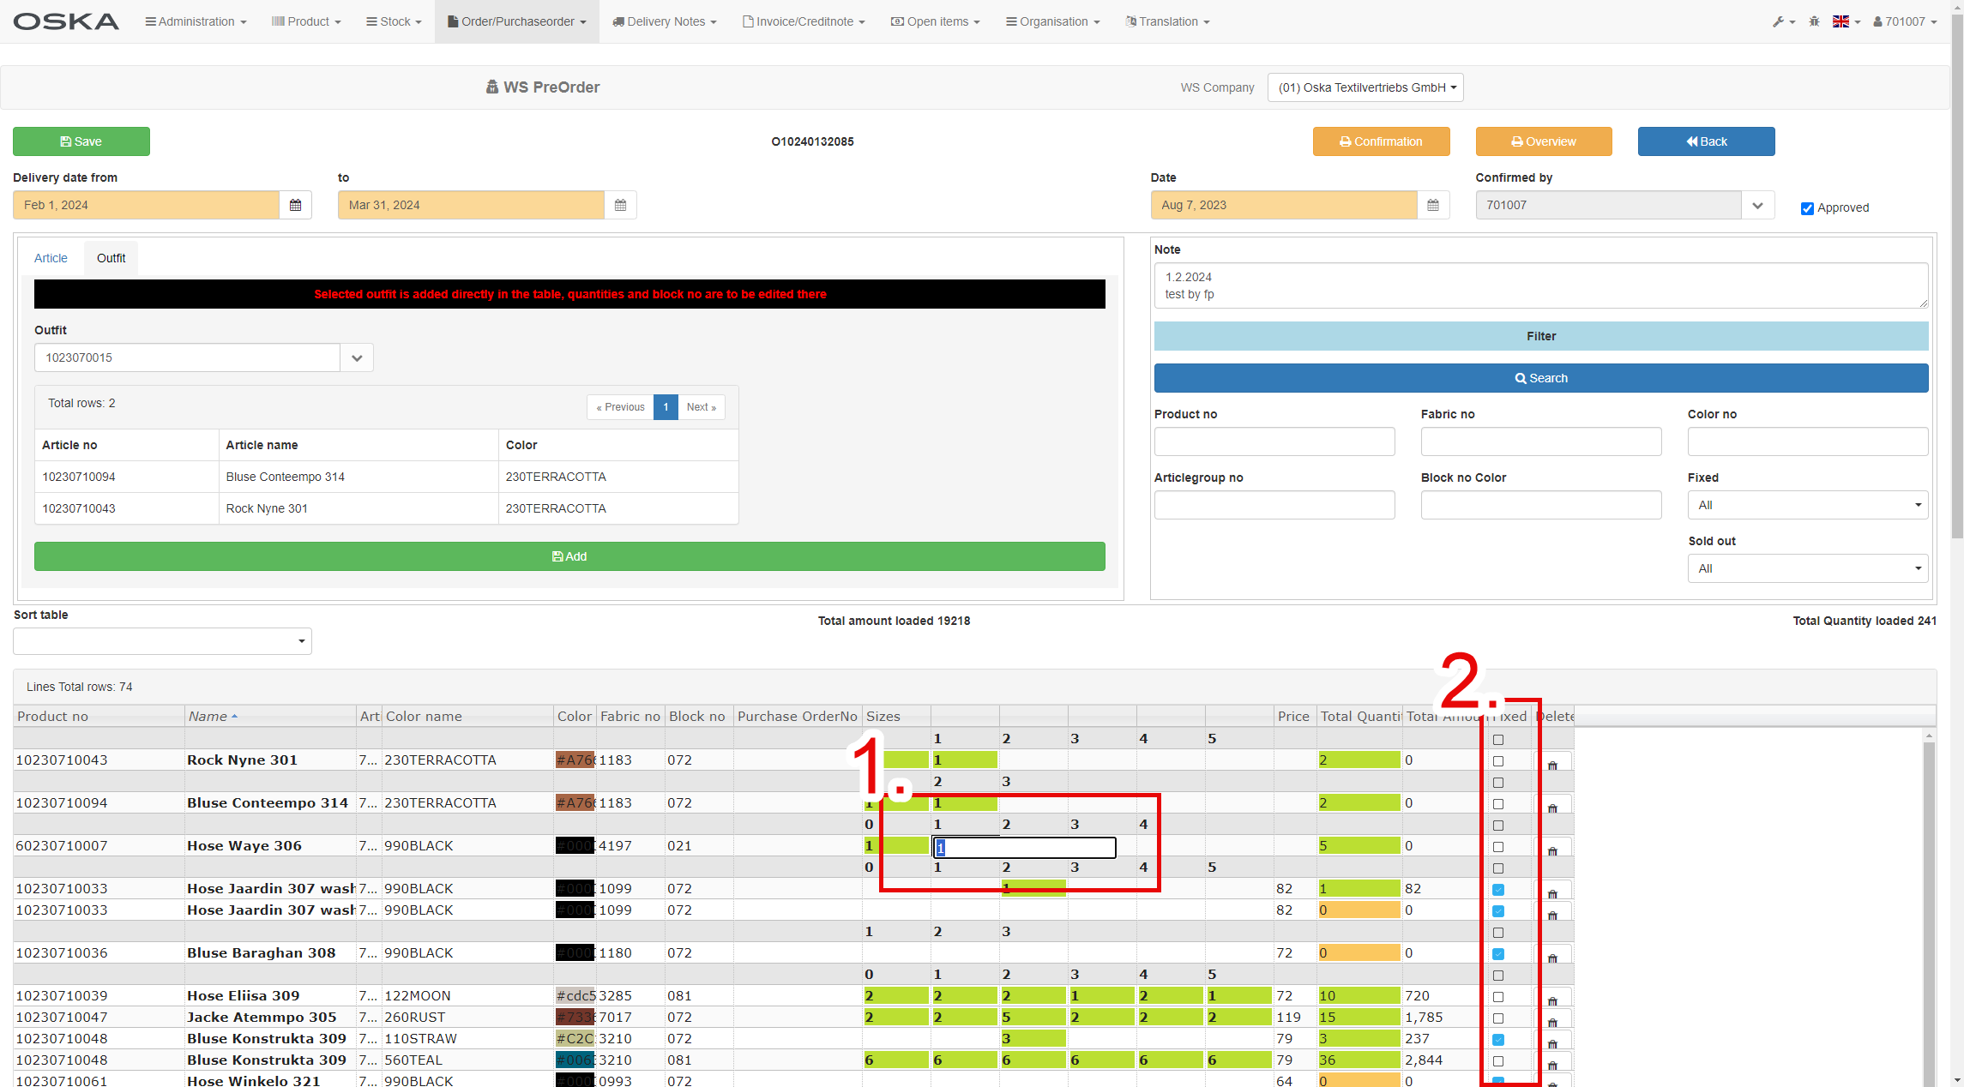Viewport: 1964px width, 1087px height.
Task: Expand the Outfit 1023070015 dropdown
Action: 357,357
